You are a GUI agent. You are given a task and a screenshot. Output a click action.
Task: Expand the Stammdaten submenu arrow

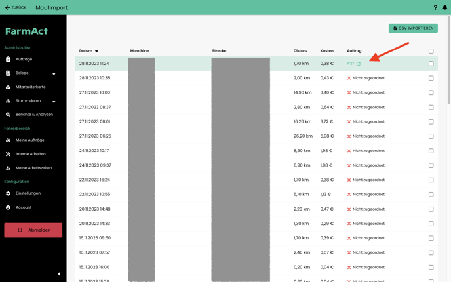(x=54, y=102)
